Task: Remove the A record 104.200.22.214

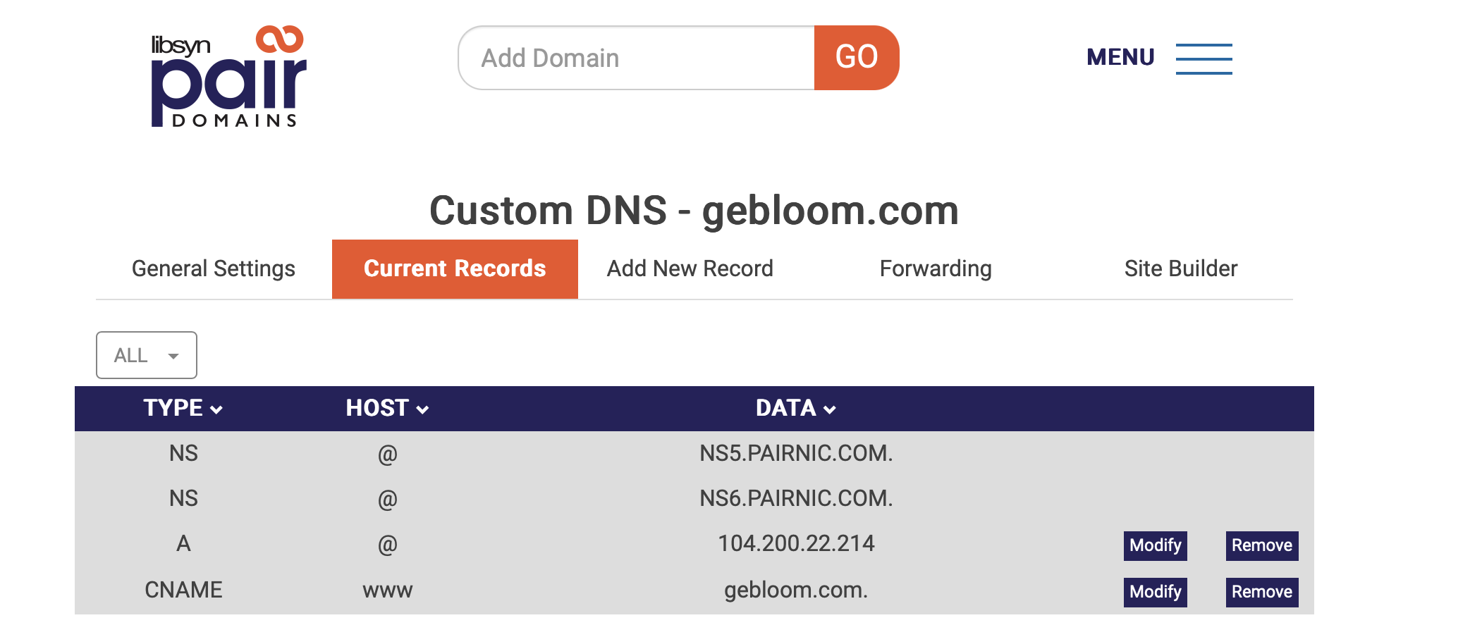Action: pos(1262,545)
